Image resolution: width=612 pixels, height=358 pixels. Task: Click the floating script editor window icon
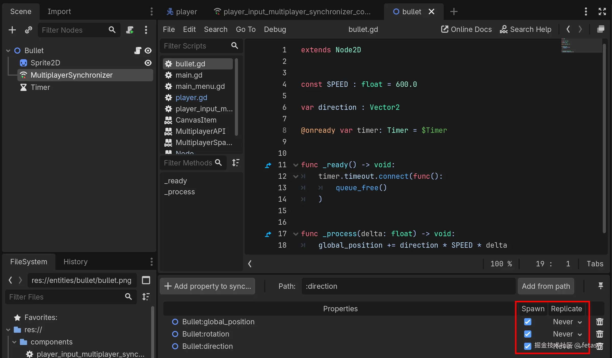pos(601,29)
